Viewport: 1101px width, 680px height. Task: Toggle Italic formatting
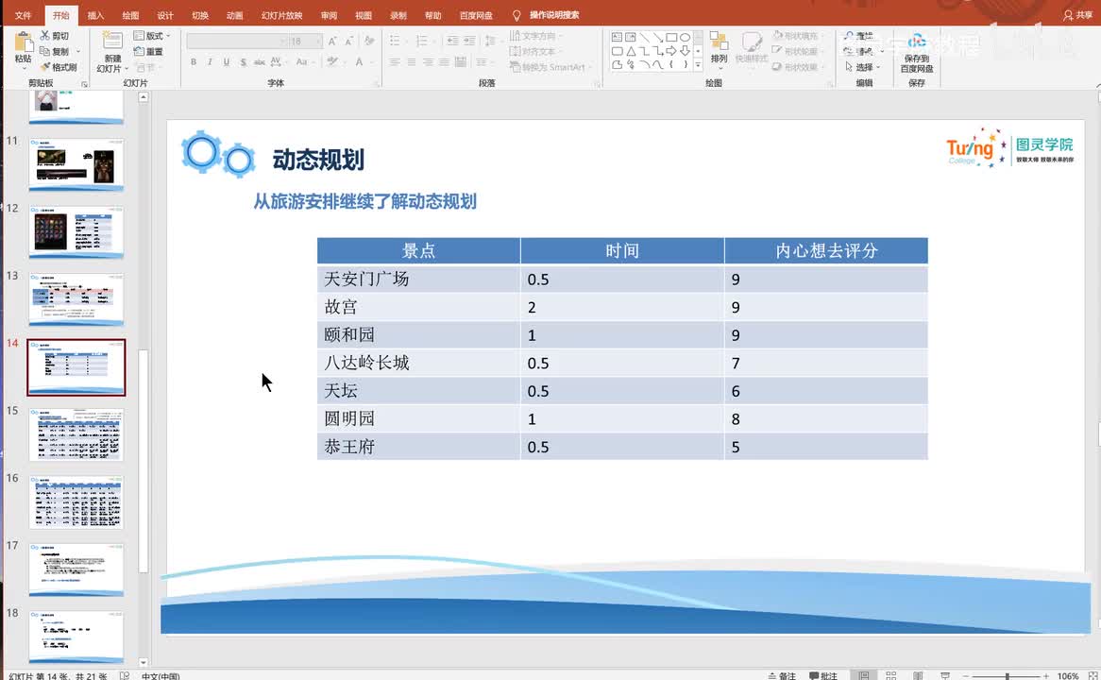[210, 61]
